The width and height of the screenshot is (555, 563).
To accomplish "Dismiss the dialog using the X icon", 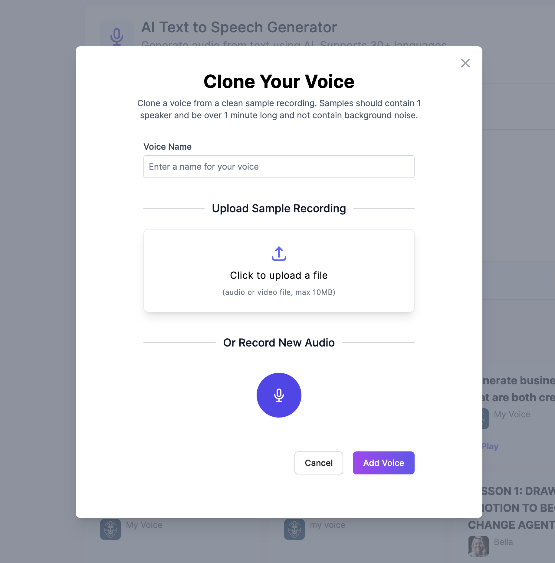I will coord(465,63).
